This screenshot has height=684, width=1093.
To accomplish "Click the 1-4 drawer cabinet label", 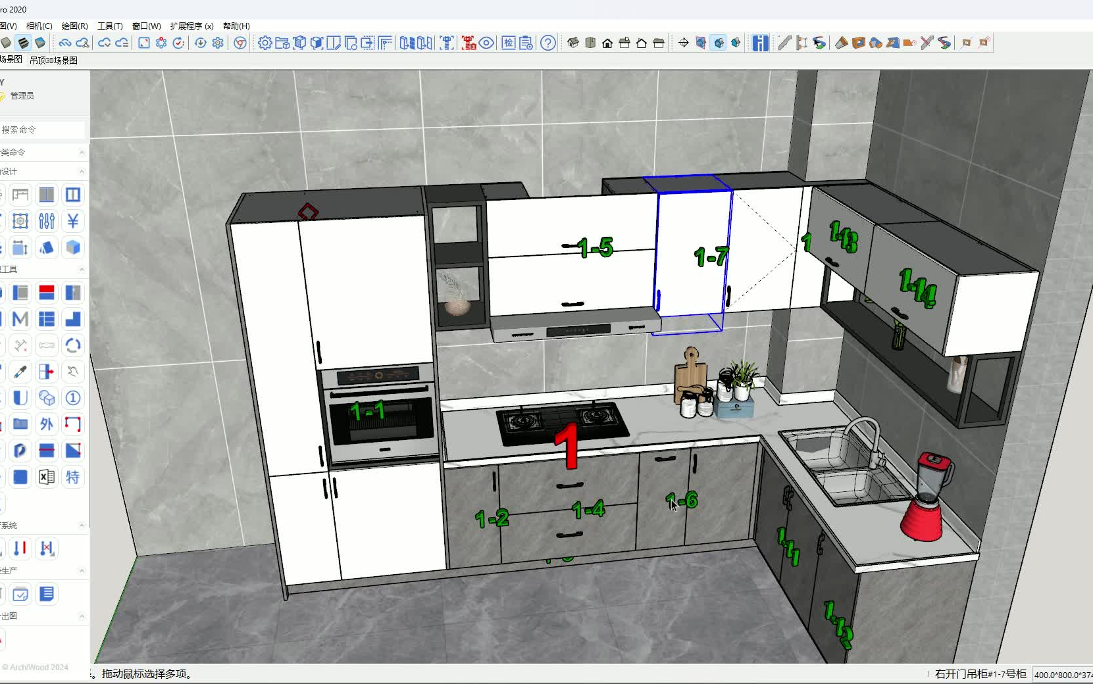I will 588,509.
